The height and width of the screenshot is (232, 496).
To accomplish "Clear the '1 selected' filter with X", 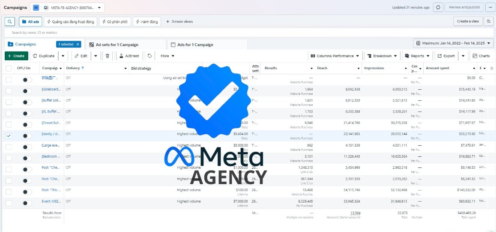I will (x=78, y=44).
